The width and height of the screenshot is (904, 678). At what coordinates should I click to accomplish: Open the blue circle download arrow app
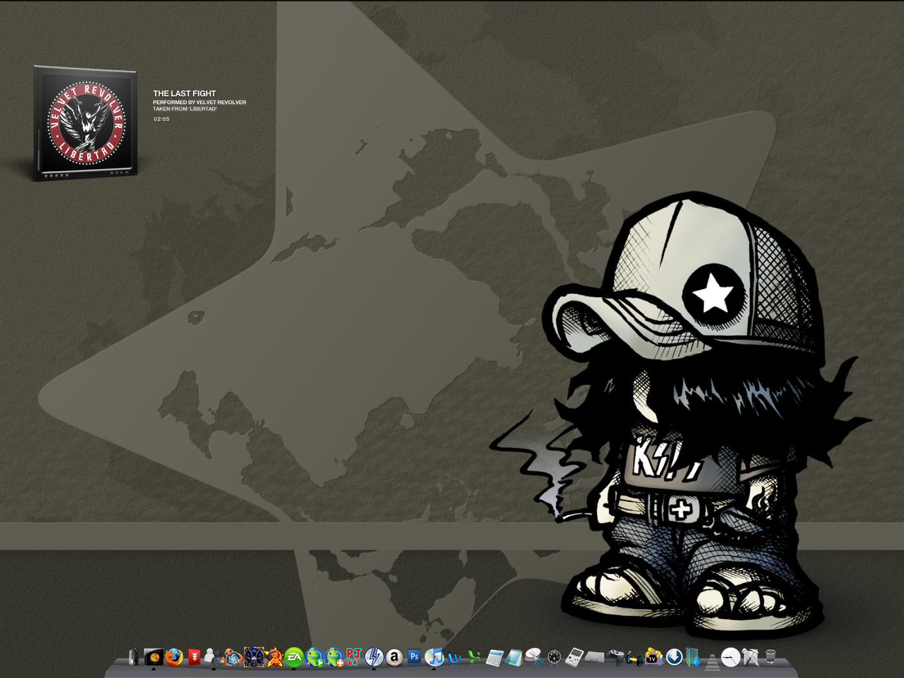(674, 657)
